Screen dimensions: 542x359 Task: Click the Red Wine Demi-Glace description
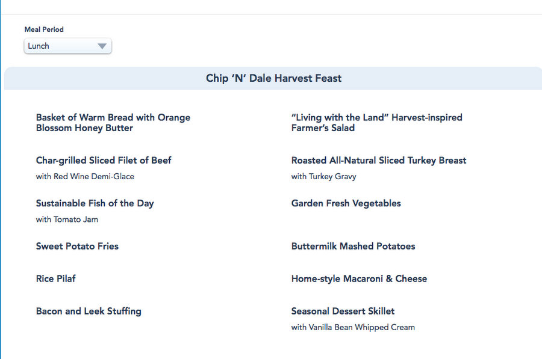click(x=85, y=177)
